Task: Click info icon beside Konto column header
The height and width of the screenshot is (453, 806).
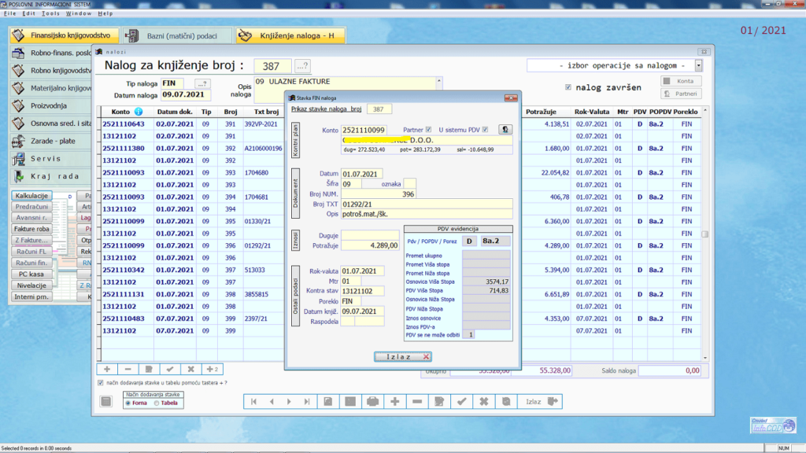Action: 139,112
